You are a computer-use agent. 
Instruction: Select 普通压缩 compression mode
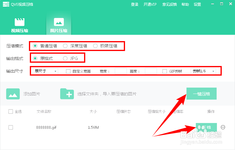[35, 46]
